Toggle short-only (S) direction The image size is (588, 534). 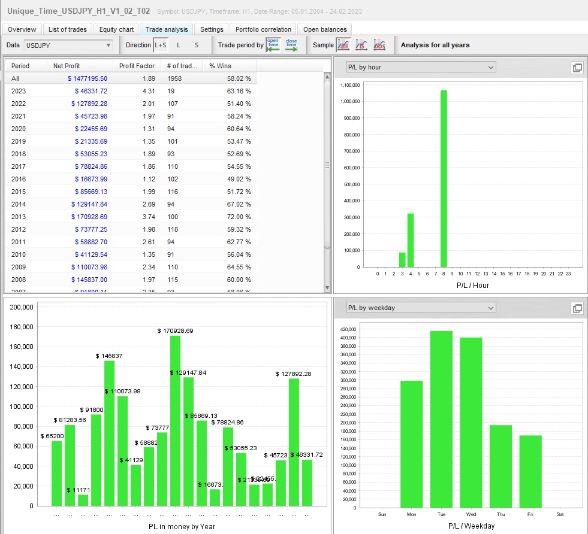[x=197, y=45]
